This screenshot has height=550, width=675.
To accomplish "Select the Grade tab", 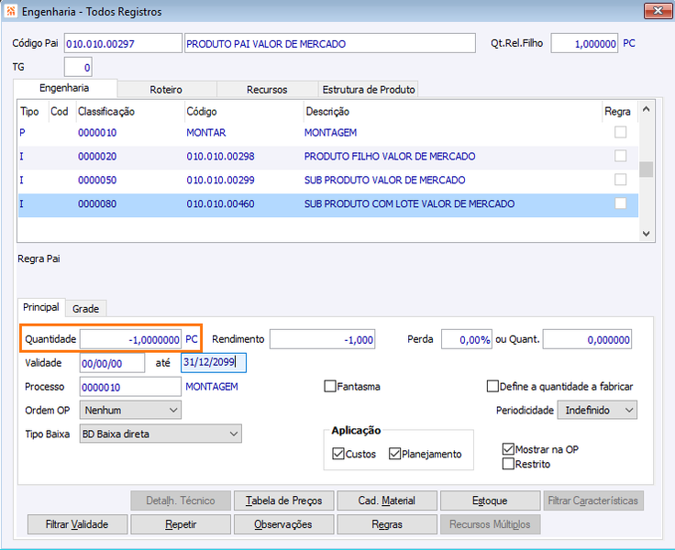I will click(x=85, y=309).
